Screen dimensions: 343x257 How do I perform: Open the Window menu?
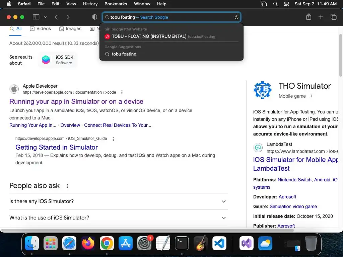pos(142,4)
